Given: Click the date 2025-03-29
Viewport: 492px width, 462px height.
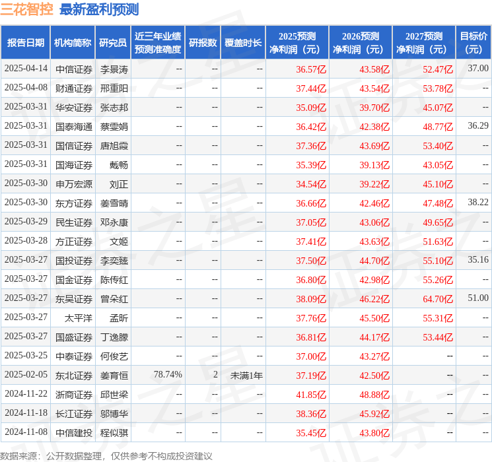Looking at the screenshot, I should [26, 222].
